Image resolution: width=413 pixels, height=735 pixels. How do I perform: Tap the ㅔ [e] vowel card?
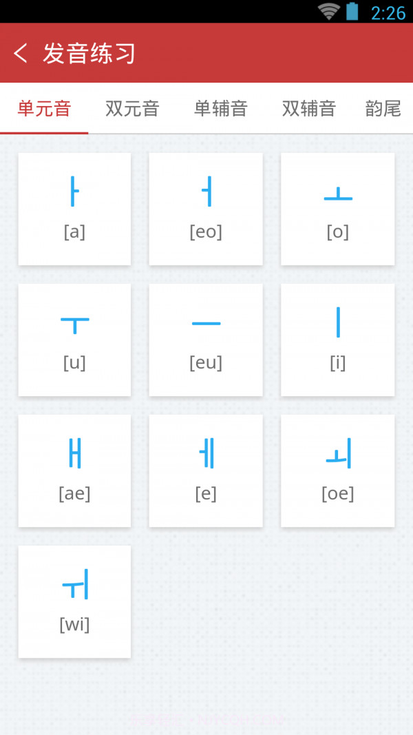pos(206,470)
